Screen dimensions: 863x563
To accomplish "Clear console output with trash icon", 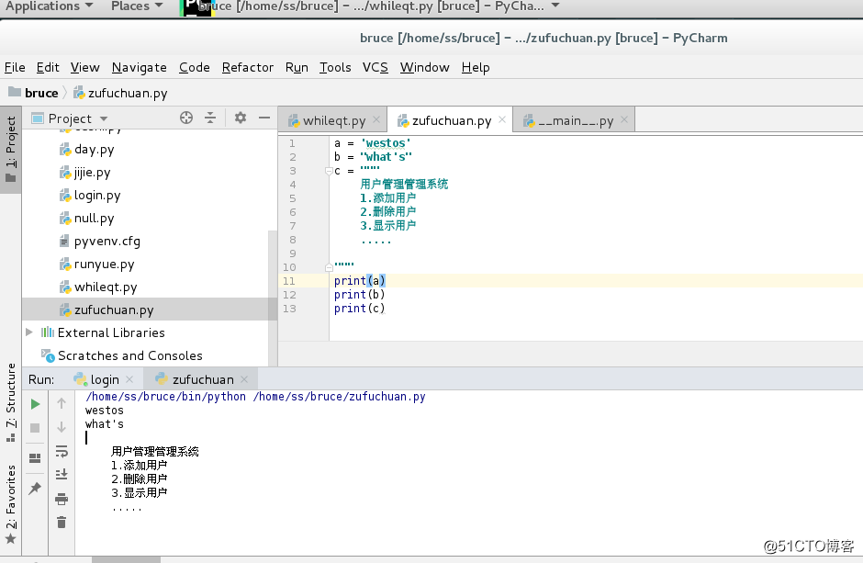I will coord(62,523).
